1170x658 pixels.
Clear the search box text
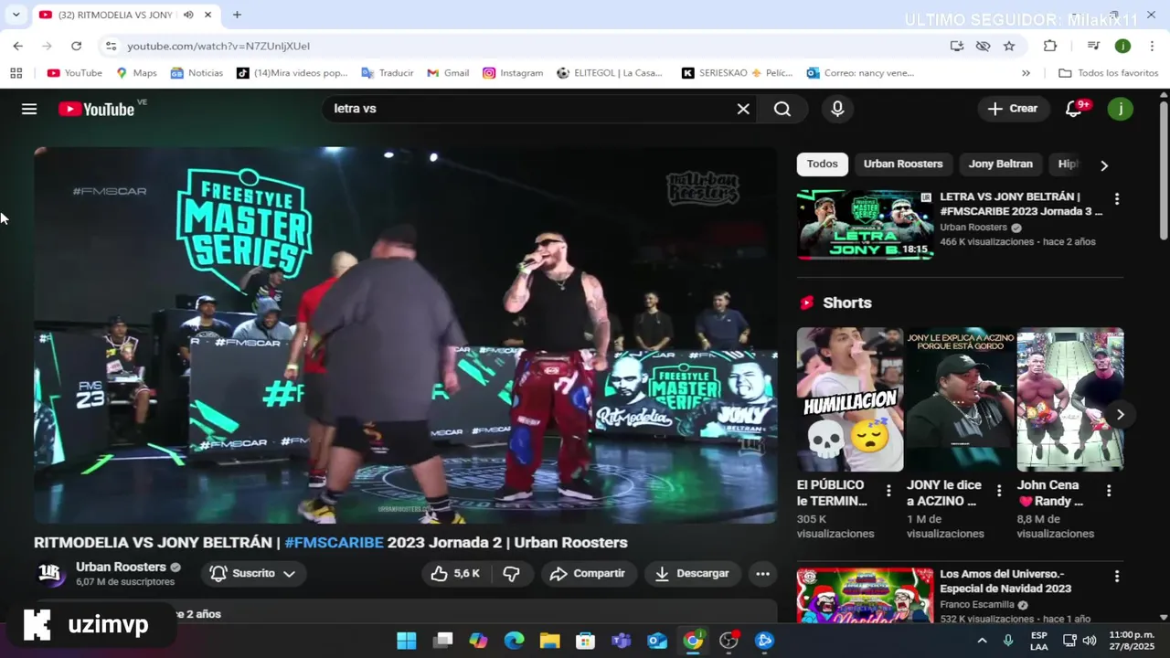point(743,109)
